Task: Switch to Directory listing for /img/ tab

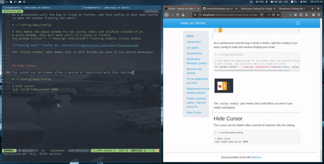Action: tap(258, 9)
